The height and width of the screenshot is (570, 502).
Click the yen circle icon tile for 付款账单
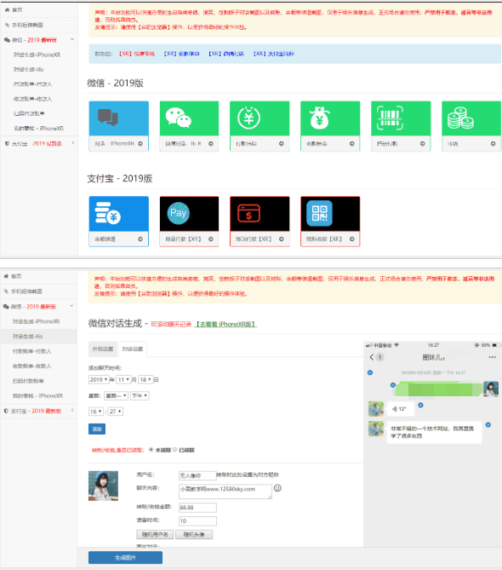pyautogui.click(x=248, y=118)
